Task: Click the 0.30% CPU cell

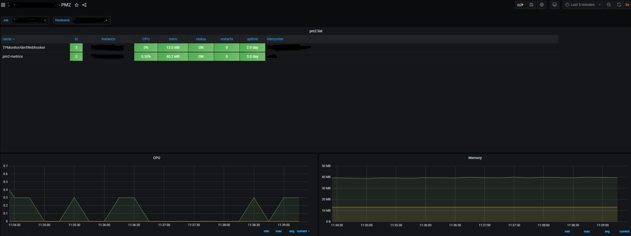Action: tap(146, 56)
